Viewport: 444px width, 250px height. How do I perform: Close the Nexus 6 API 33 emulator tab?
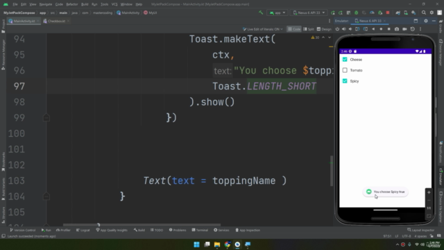coord(384,21)
